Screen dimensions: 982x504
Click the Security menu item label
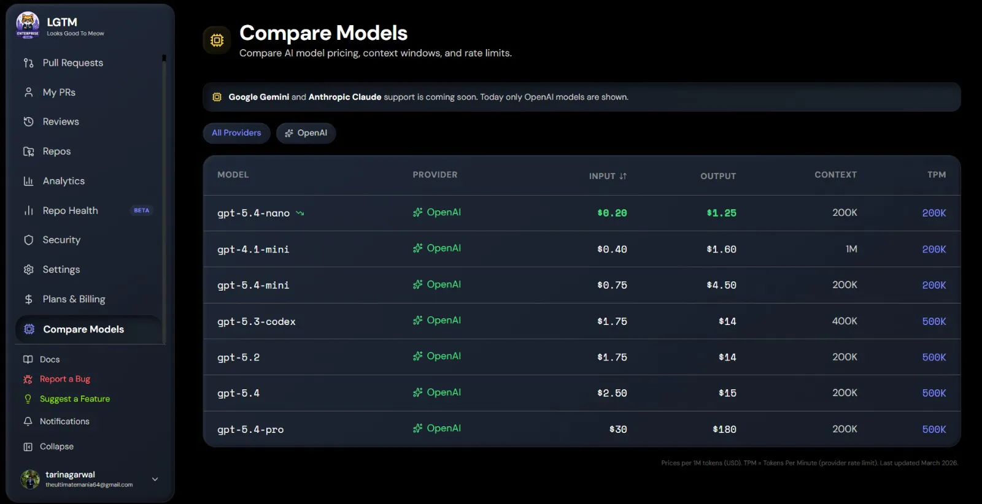click(x=61, y=240)
